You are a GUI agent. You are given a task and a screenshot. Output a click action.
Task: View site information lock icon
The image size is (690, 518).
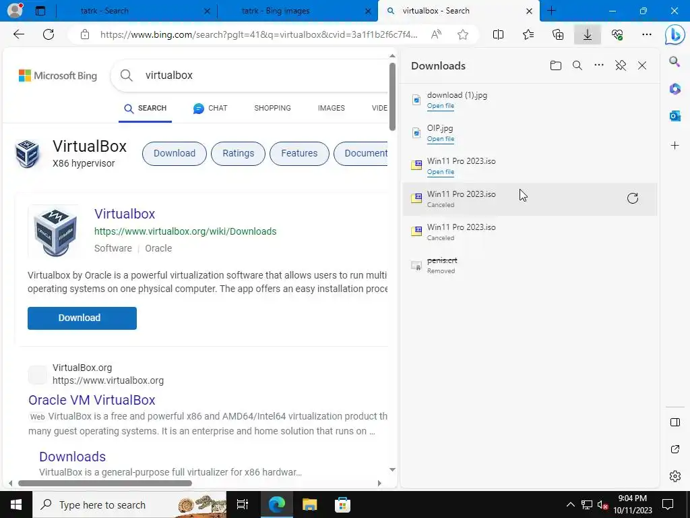click(x=85, y=34)
